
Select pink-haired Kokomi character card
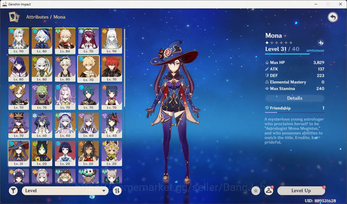click(x=65, y=97)
